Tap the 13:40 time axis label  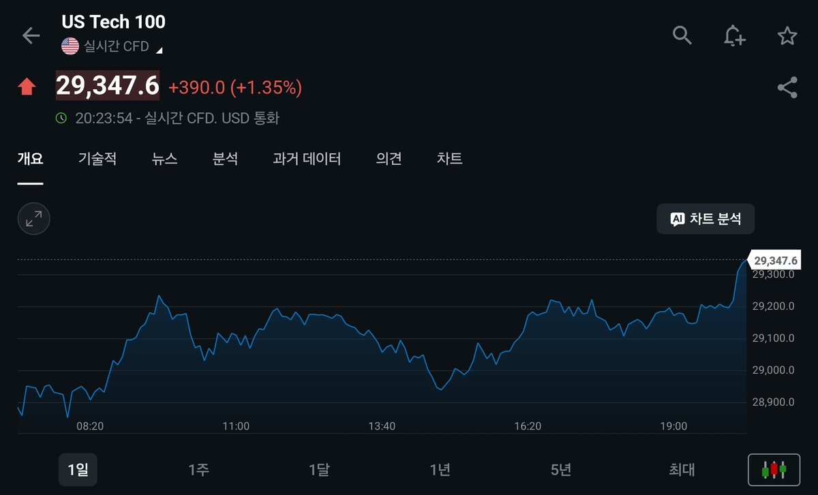point(382,426)
